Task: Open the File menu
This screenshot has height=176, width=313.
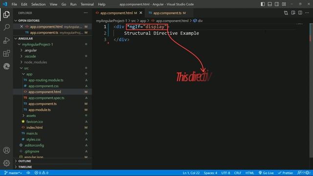Action: [14, 4]
